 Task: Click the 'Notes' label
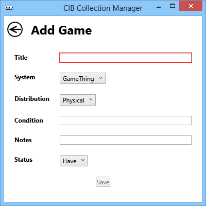point(23,140)
